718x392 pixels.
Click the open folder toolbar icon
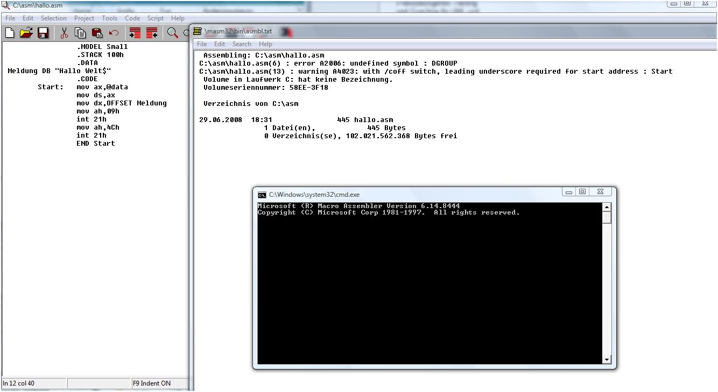click(x=26, y=33)
